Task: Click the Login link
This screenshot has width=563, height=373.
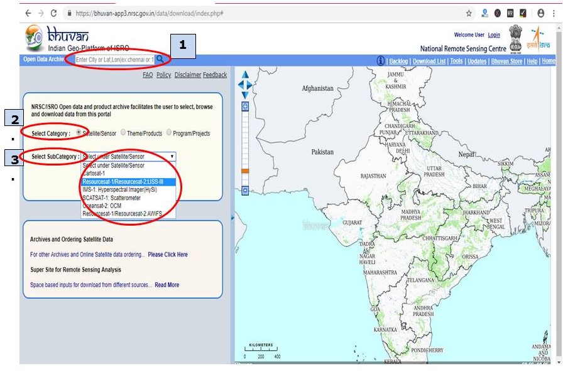Action: (494, 34)
